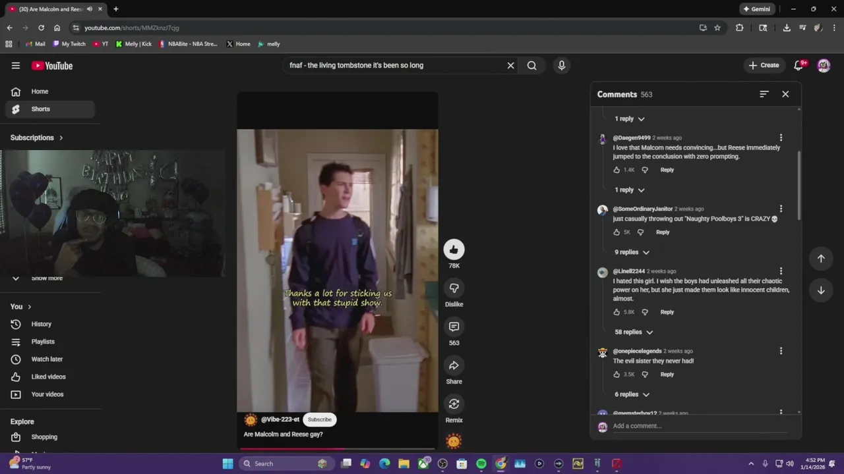Expand the You section
The height and width of the screenshot is (474, 844).
21,307
